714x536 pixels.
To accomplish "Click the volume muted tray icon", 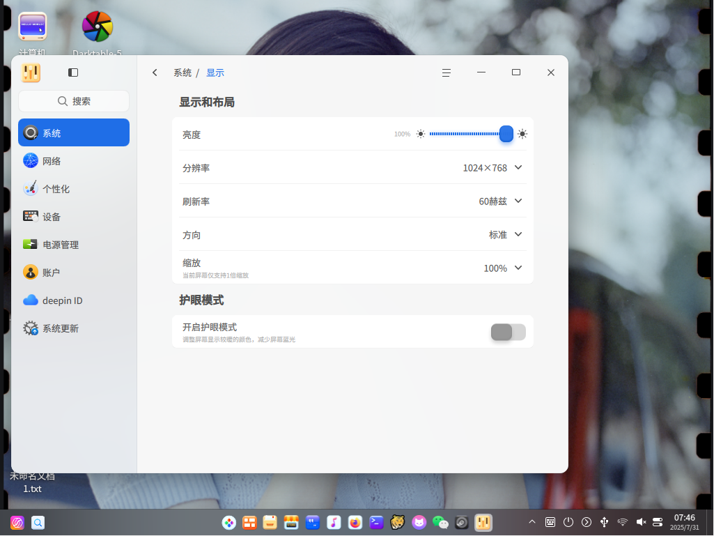I will [641, 522].
